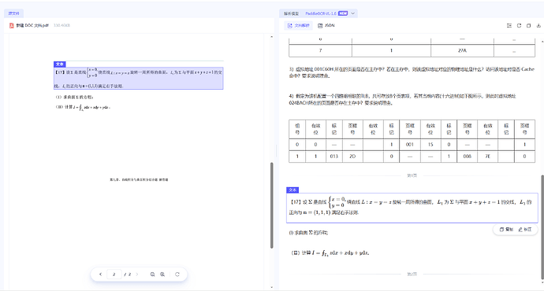Click the footer text at the bottom of the PDF page
This screenshot has height=291, width=544.
click(139, 179)
